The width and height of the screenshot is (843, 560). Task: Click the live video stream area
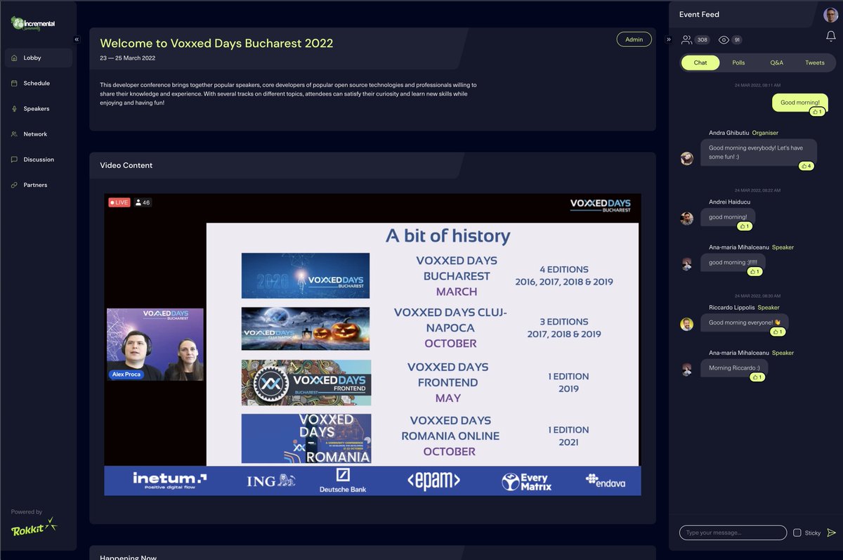pyautogui.click(x=372, y=344)
